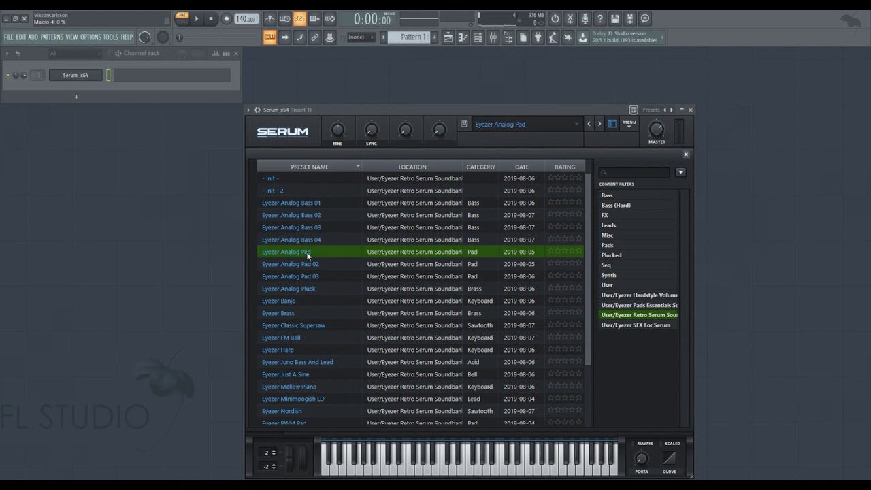Go to previous Serum preset arrow

pos(589,124)
